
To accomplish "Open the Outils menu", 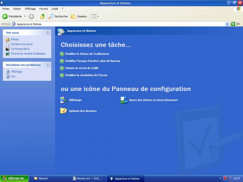I will click(55, 9).
